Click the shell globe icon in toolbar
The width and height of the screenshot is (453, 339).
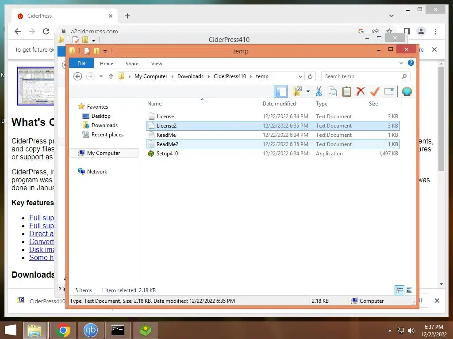pos(407,92)
